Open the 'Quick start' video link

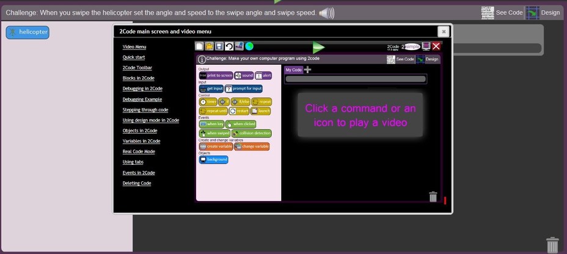coord(133,57)
